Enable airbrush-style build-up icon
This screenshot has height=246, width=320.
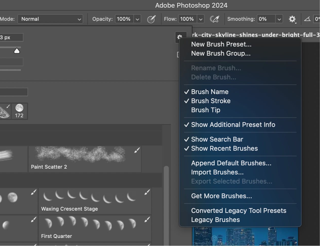215,19
